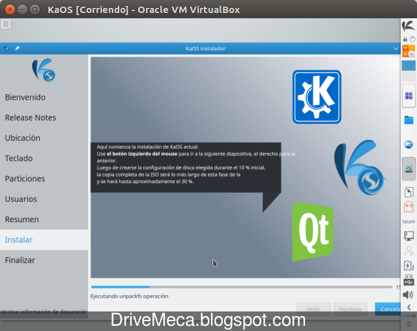Open the clipboard tray icon
The height and width of the screenshot is (331, 417).
pyautogui.click(x=409, y=192)
